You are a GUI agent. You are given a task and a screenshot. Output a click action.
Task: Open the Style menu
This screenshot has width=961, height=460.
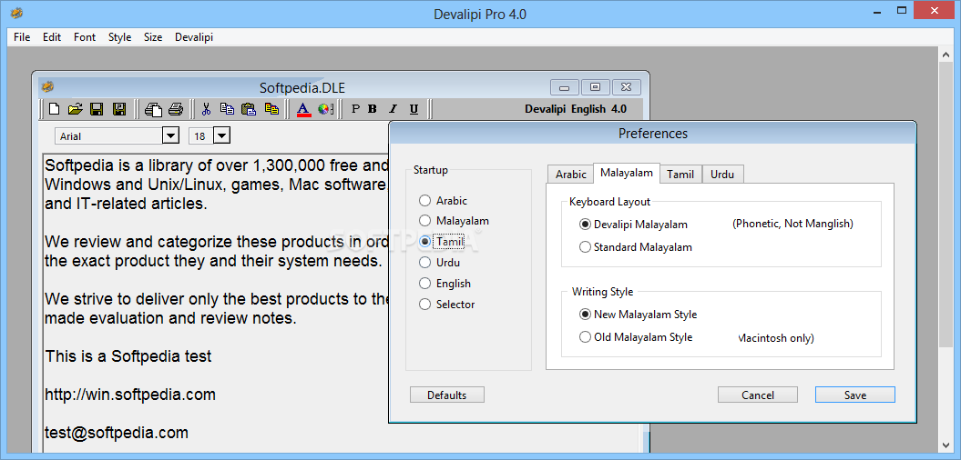point(119,37)
